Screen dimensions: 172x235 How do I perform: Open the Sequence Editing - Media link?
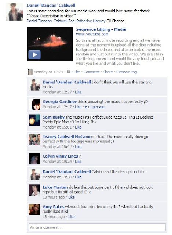pyautogui.click(x=101, y=29)
